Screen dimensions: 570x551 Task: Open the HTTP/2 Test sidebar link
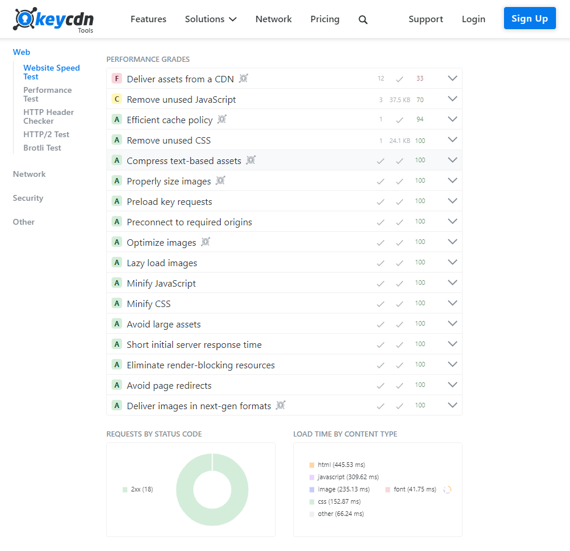(46, 134)
